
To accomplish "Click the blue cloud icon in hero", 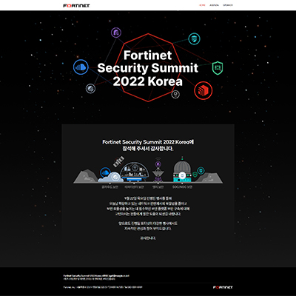I will click(x=81, y=67).
